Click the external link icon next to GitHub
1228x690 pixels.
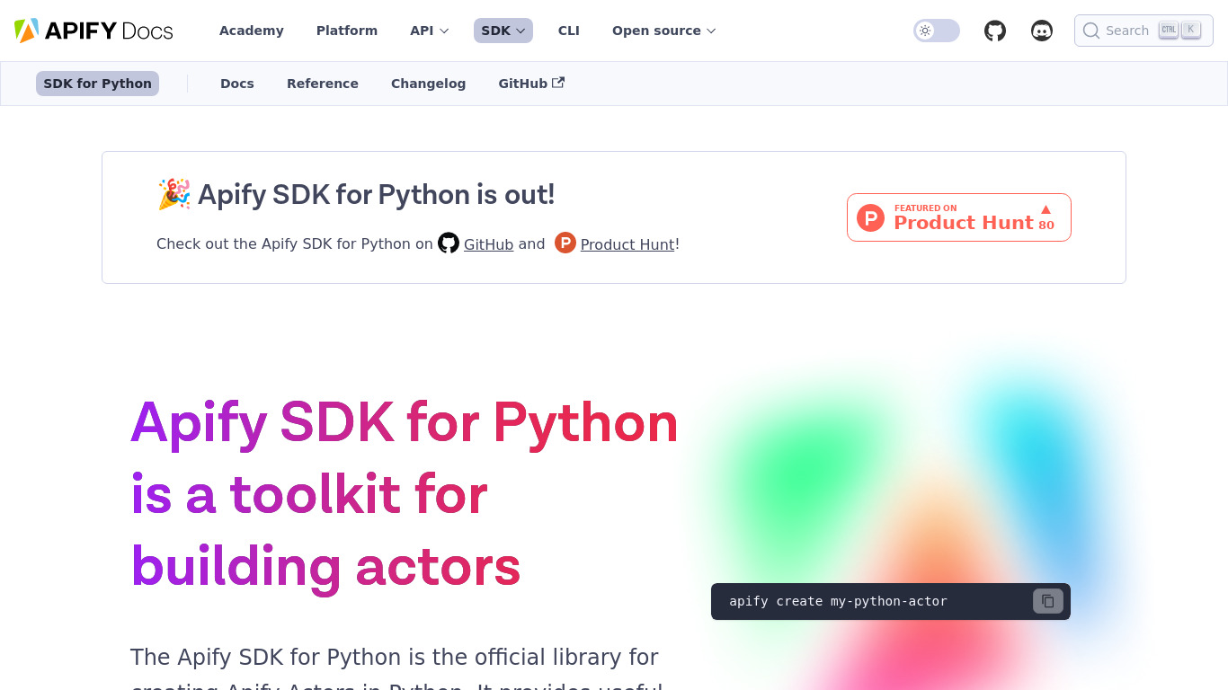point(558,83)
